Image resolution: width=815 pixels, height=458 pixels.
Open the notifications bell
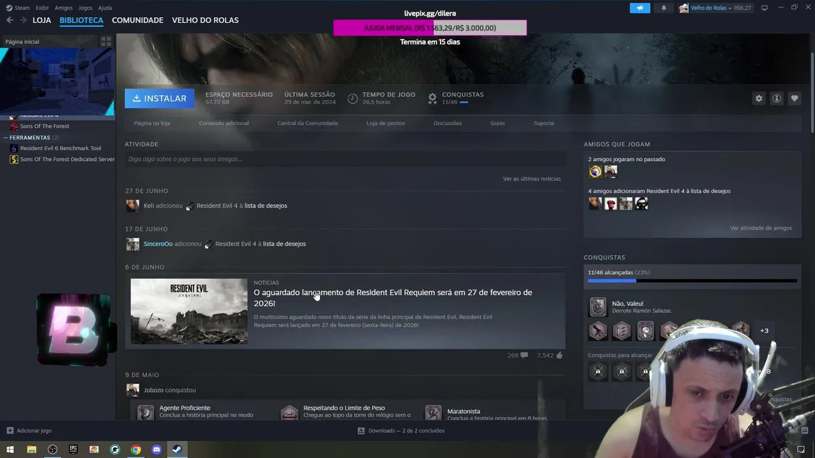tap(663, 8)
